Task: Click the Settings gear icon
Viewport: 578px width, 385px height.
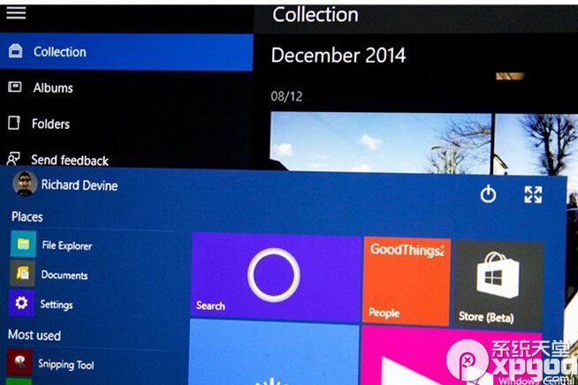Action: (x=21, y=303)
